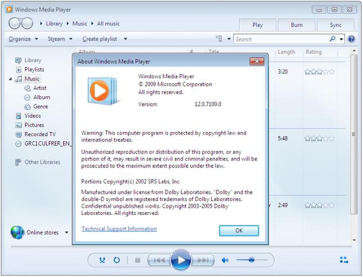The image size is (363, 277).
Task: Toggle shuffle playback
Action: pyautogui.click(x=102, y=260)
